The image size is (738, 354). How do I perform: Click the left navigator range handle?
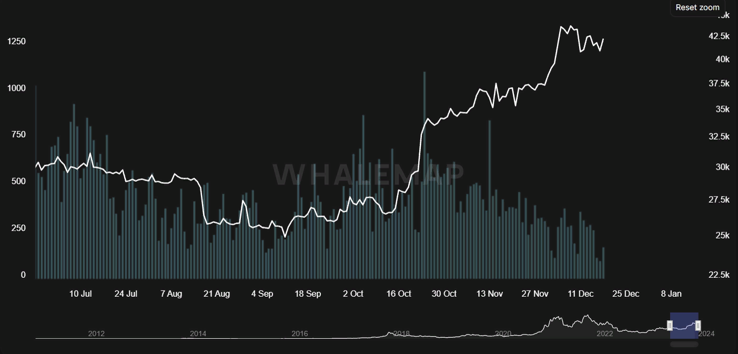click(670, 326)
